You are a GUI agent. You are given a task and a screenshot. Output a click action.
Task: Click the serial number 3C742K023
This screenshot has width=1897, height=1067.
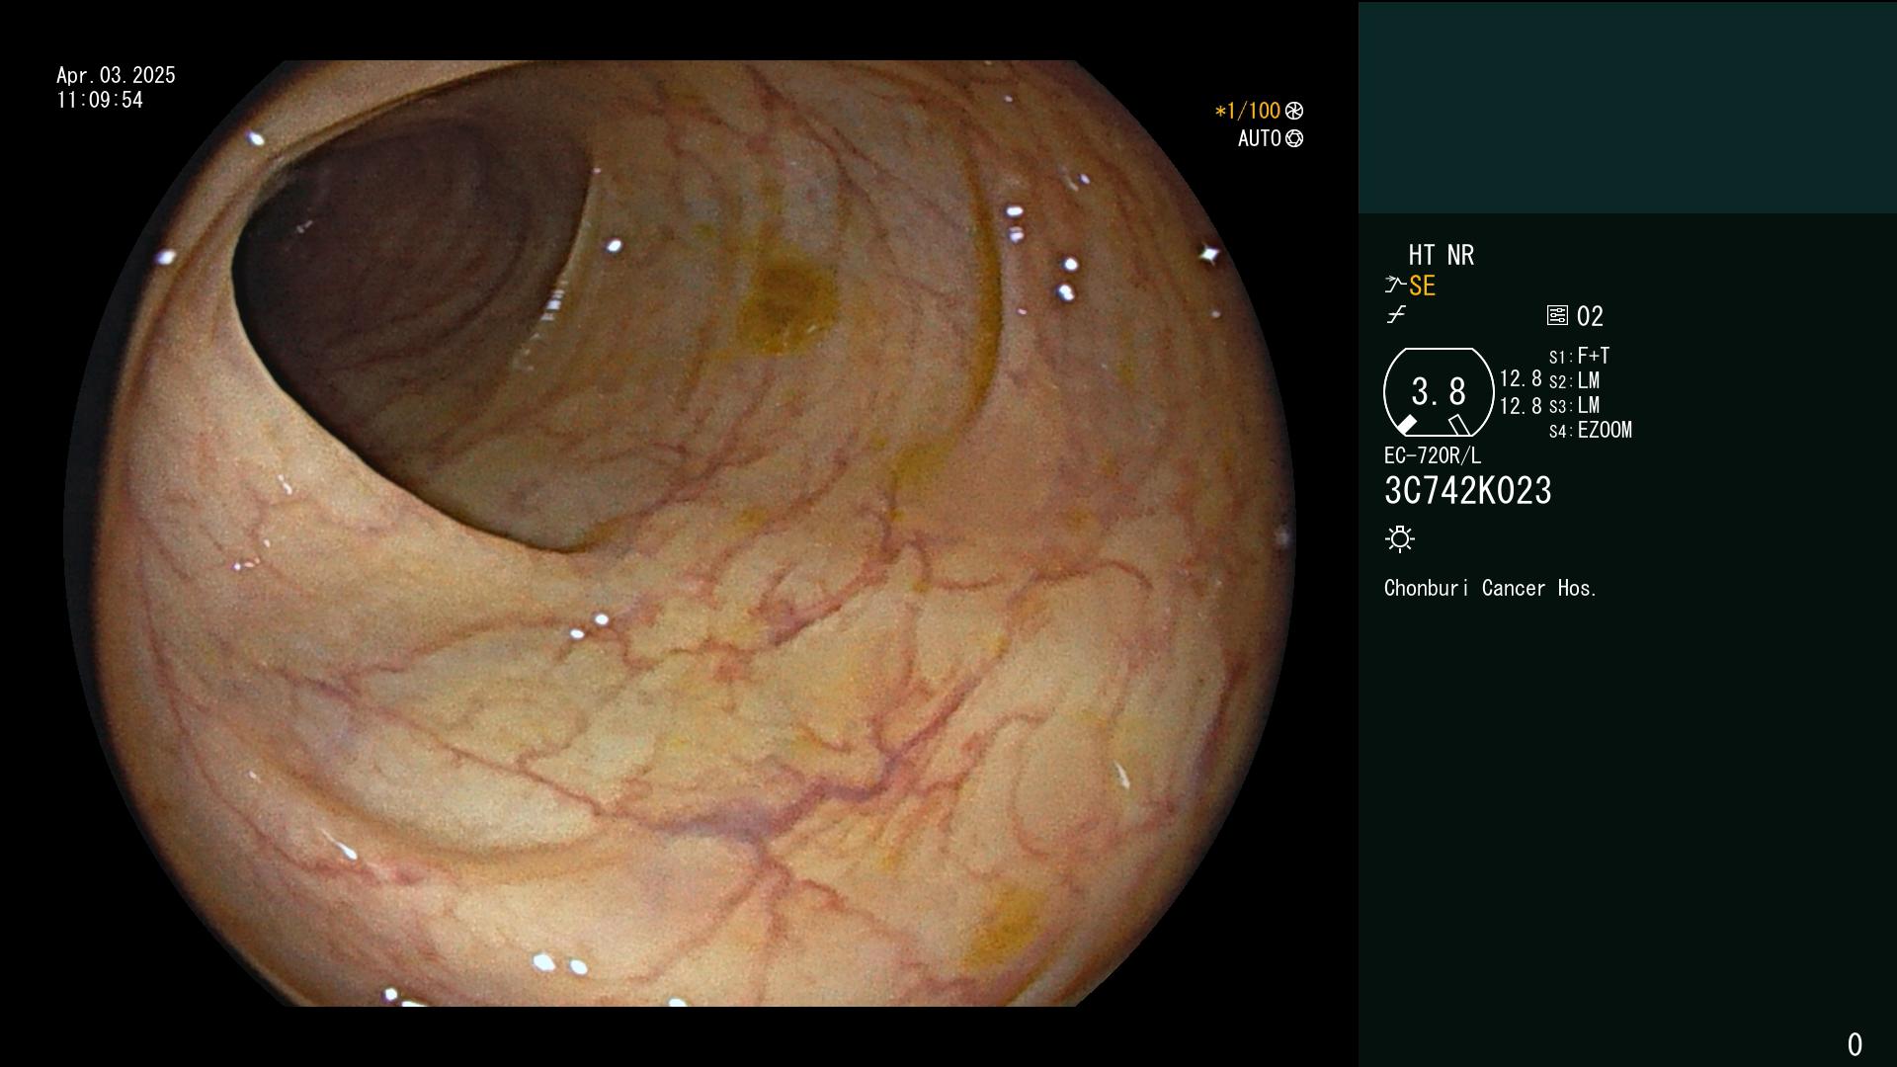1468,491
